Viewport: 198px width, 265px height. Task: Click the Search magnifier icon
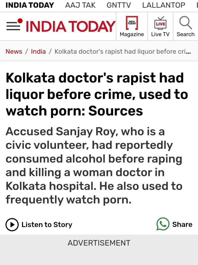[x=185, y=23]
